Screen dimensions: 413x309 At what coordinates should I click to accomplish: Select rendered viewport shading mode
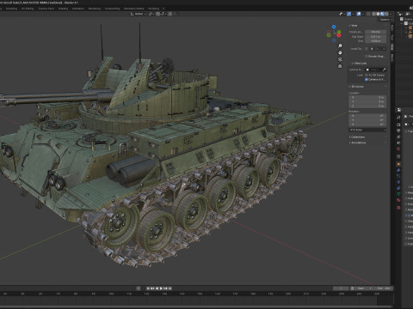click(386, 14)
